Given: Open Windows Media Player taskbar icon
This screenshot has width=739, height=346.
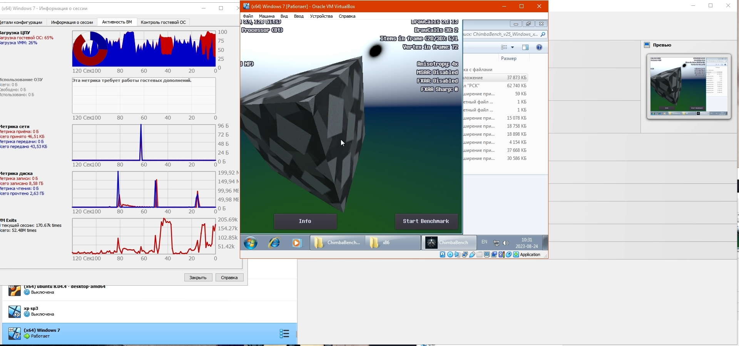Looking at the screenshot, I should click(x=296, y=243).
